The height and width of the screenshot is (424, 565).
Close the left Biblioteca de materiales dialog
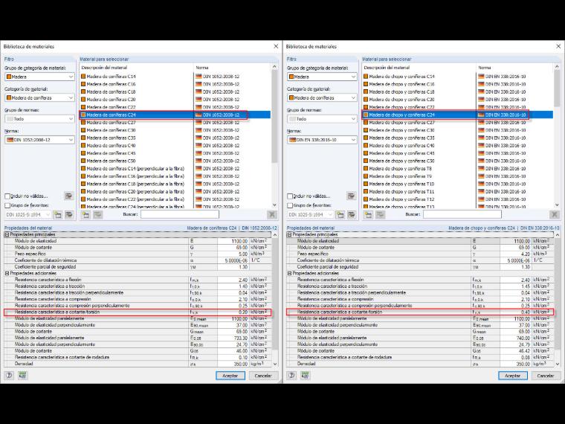(x=276, y=47)
